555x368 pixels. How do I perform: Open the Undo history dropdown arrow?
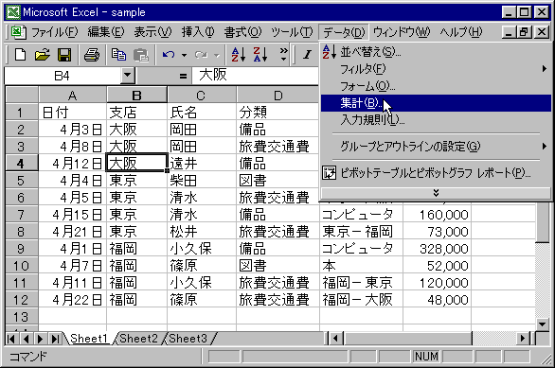click(x=184, y=55)
